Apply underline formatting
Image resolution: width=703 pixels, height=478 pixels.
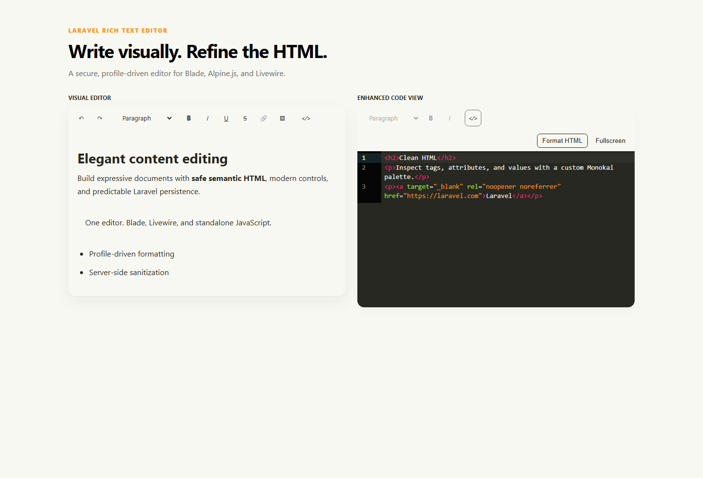[x=226, y=118]
